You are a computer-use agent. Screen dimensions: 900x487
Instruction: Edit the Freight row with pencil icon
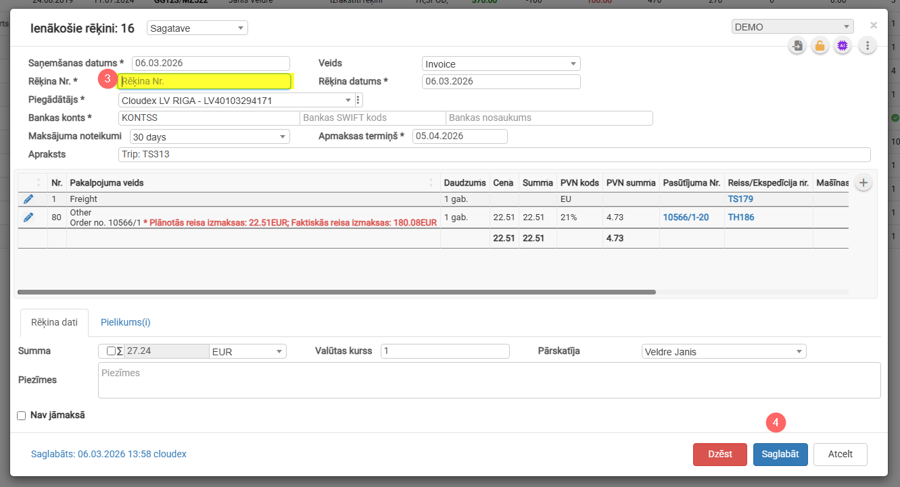(x=28, y=199)
